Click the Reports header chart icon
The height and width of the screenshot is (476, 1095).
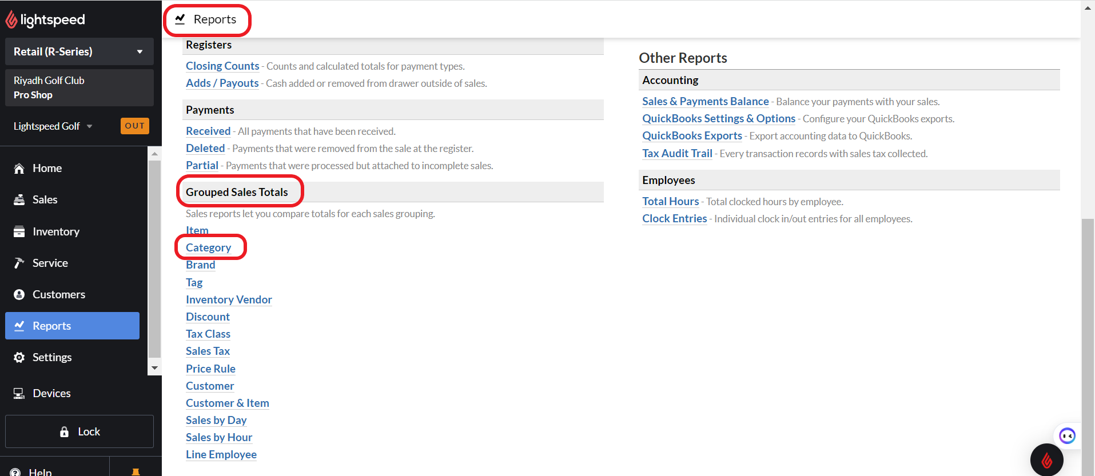click(x=180, y=19)
